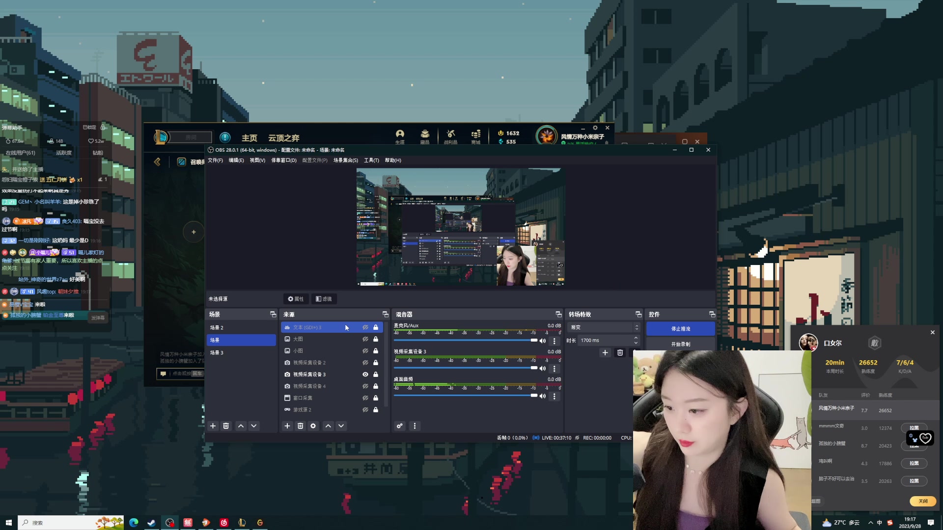Open the 停靠窗口(D) menu
This screenshot has width=943, height=530.
(284, 160)
